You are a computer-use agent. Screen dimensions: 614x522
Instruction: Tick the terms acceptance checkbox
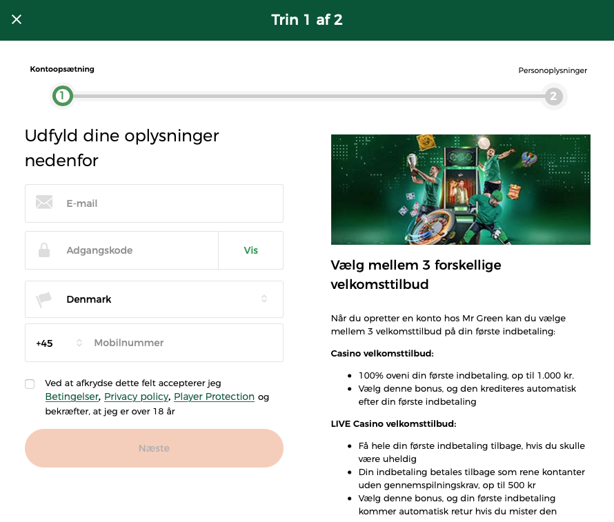coord(30,384)
